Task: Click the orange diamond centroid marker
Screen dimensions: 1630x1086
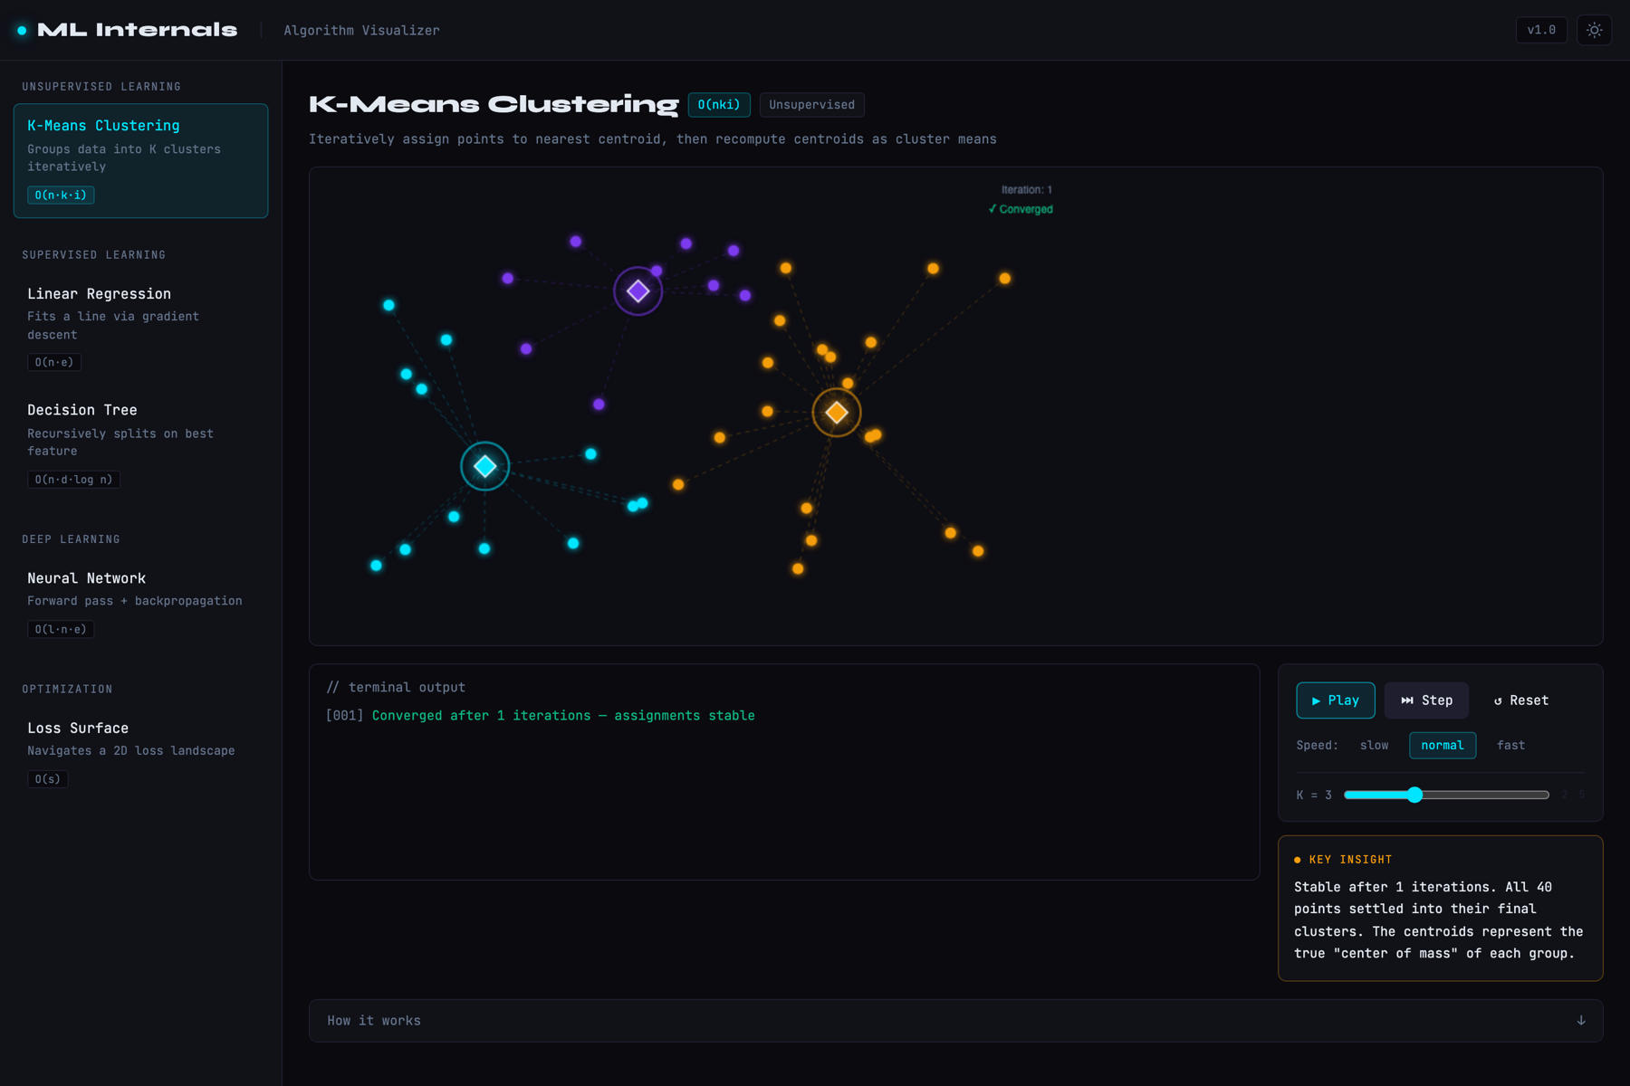Action: (837, 413)
